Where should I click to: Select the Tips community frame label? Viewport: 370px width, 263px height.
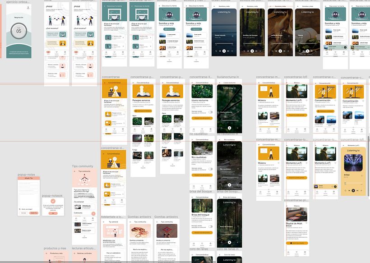[x=82, y=166]
